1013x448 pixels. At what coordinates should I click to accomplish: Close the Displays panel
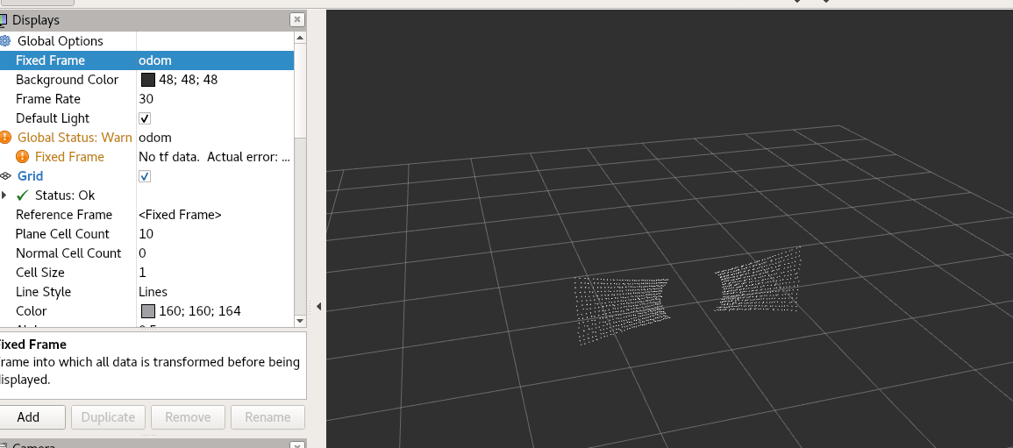coord(297,20)
